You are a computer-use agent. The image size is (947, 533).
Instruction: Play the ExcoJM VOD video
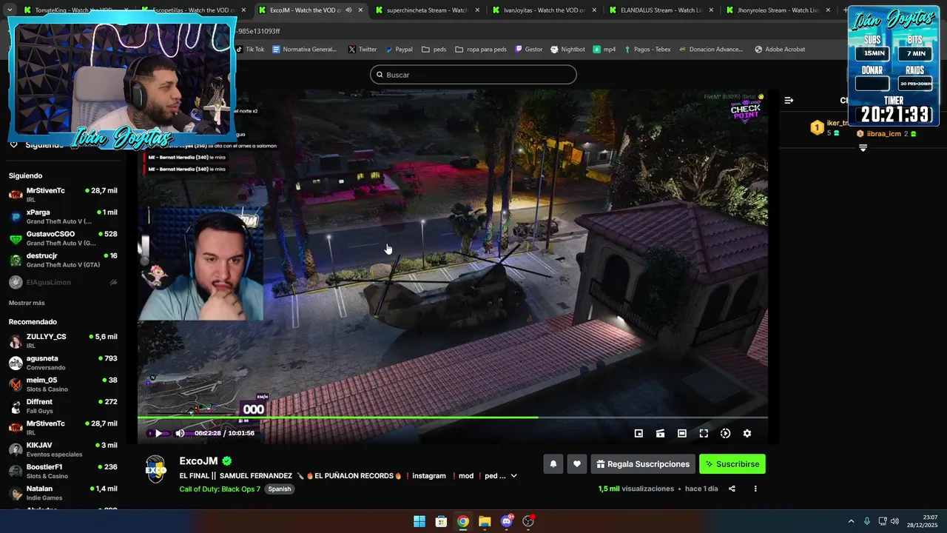[158, 433]
